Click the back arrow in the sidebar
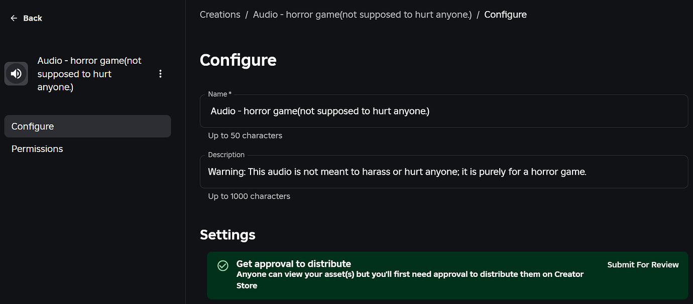693x304 pixels. pyautogui.click(x=14, y=18)
